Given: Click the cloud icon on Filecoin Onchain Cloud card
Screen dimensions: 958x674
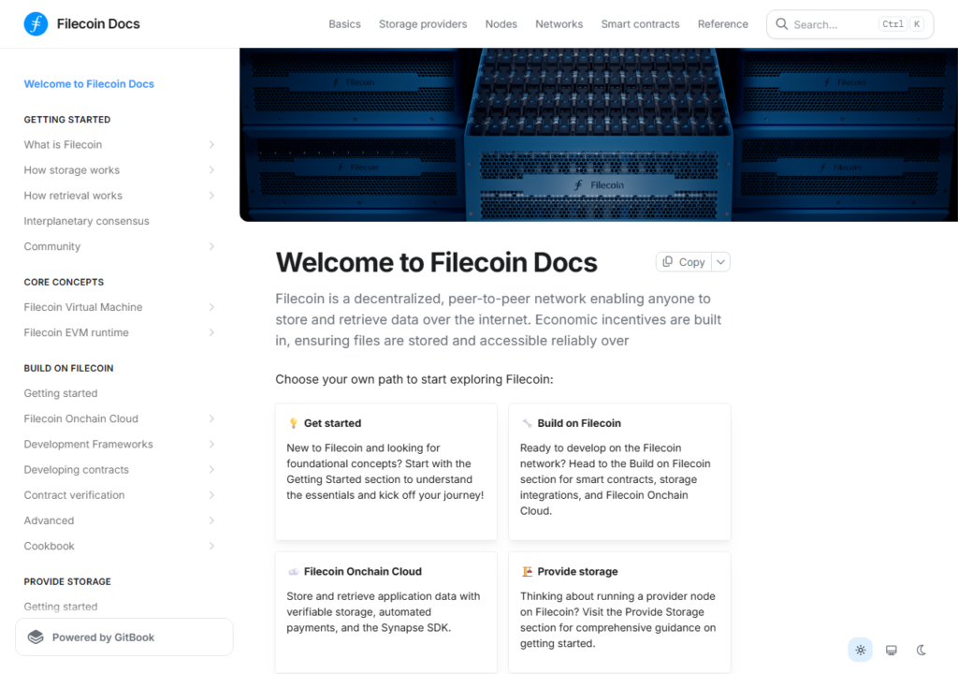Looking at the screenshot, I should click(x=293, y=571).
